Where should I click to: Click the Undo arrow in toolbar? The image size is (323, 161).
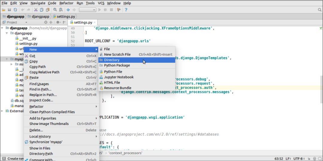[x=23, y=10]
